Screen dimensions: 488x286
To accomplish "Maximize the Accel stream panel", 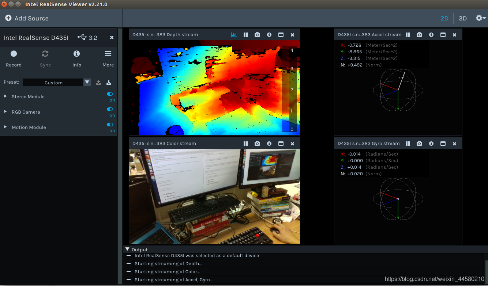I will (443, 35).
